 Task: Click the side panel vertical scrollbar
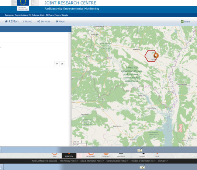70,89
